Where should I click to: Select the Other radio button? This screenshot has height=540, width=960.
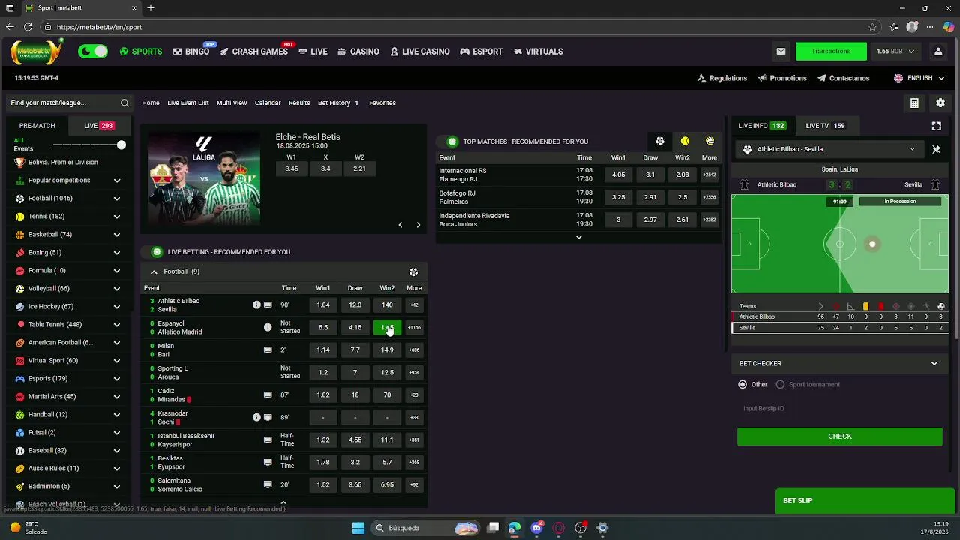(x=742, y=384)
